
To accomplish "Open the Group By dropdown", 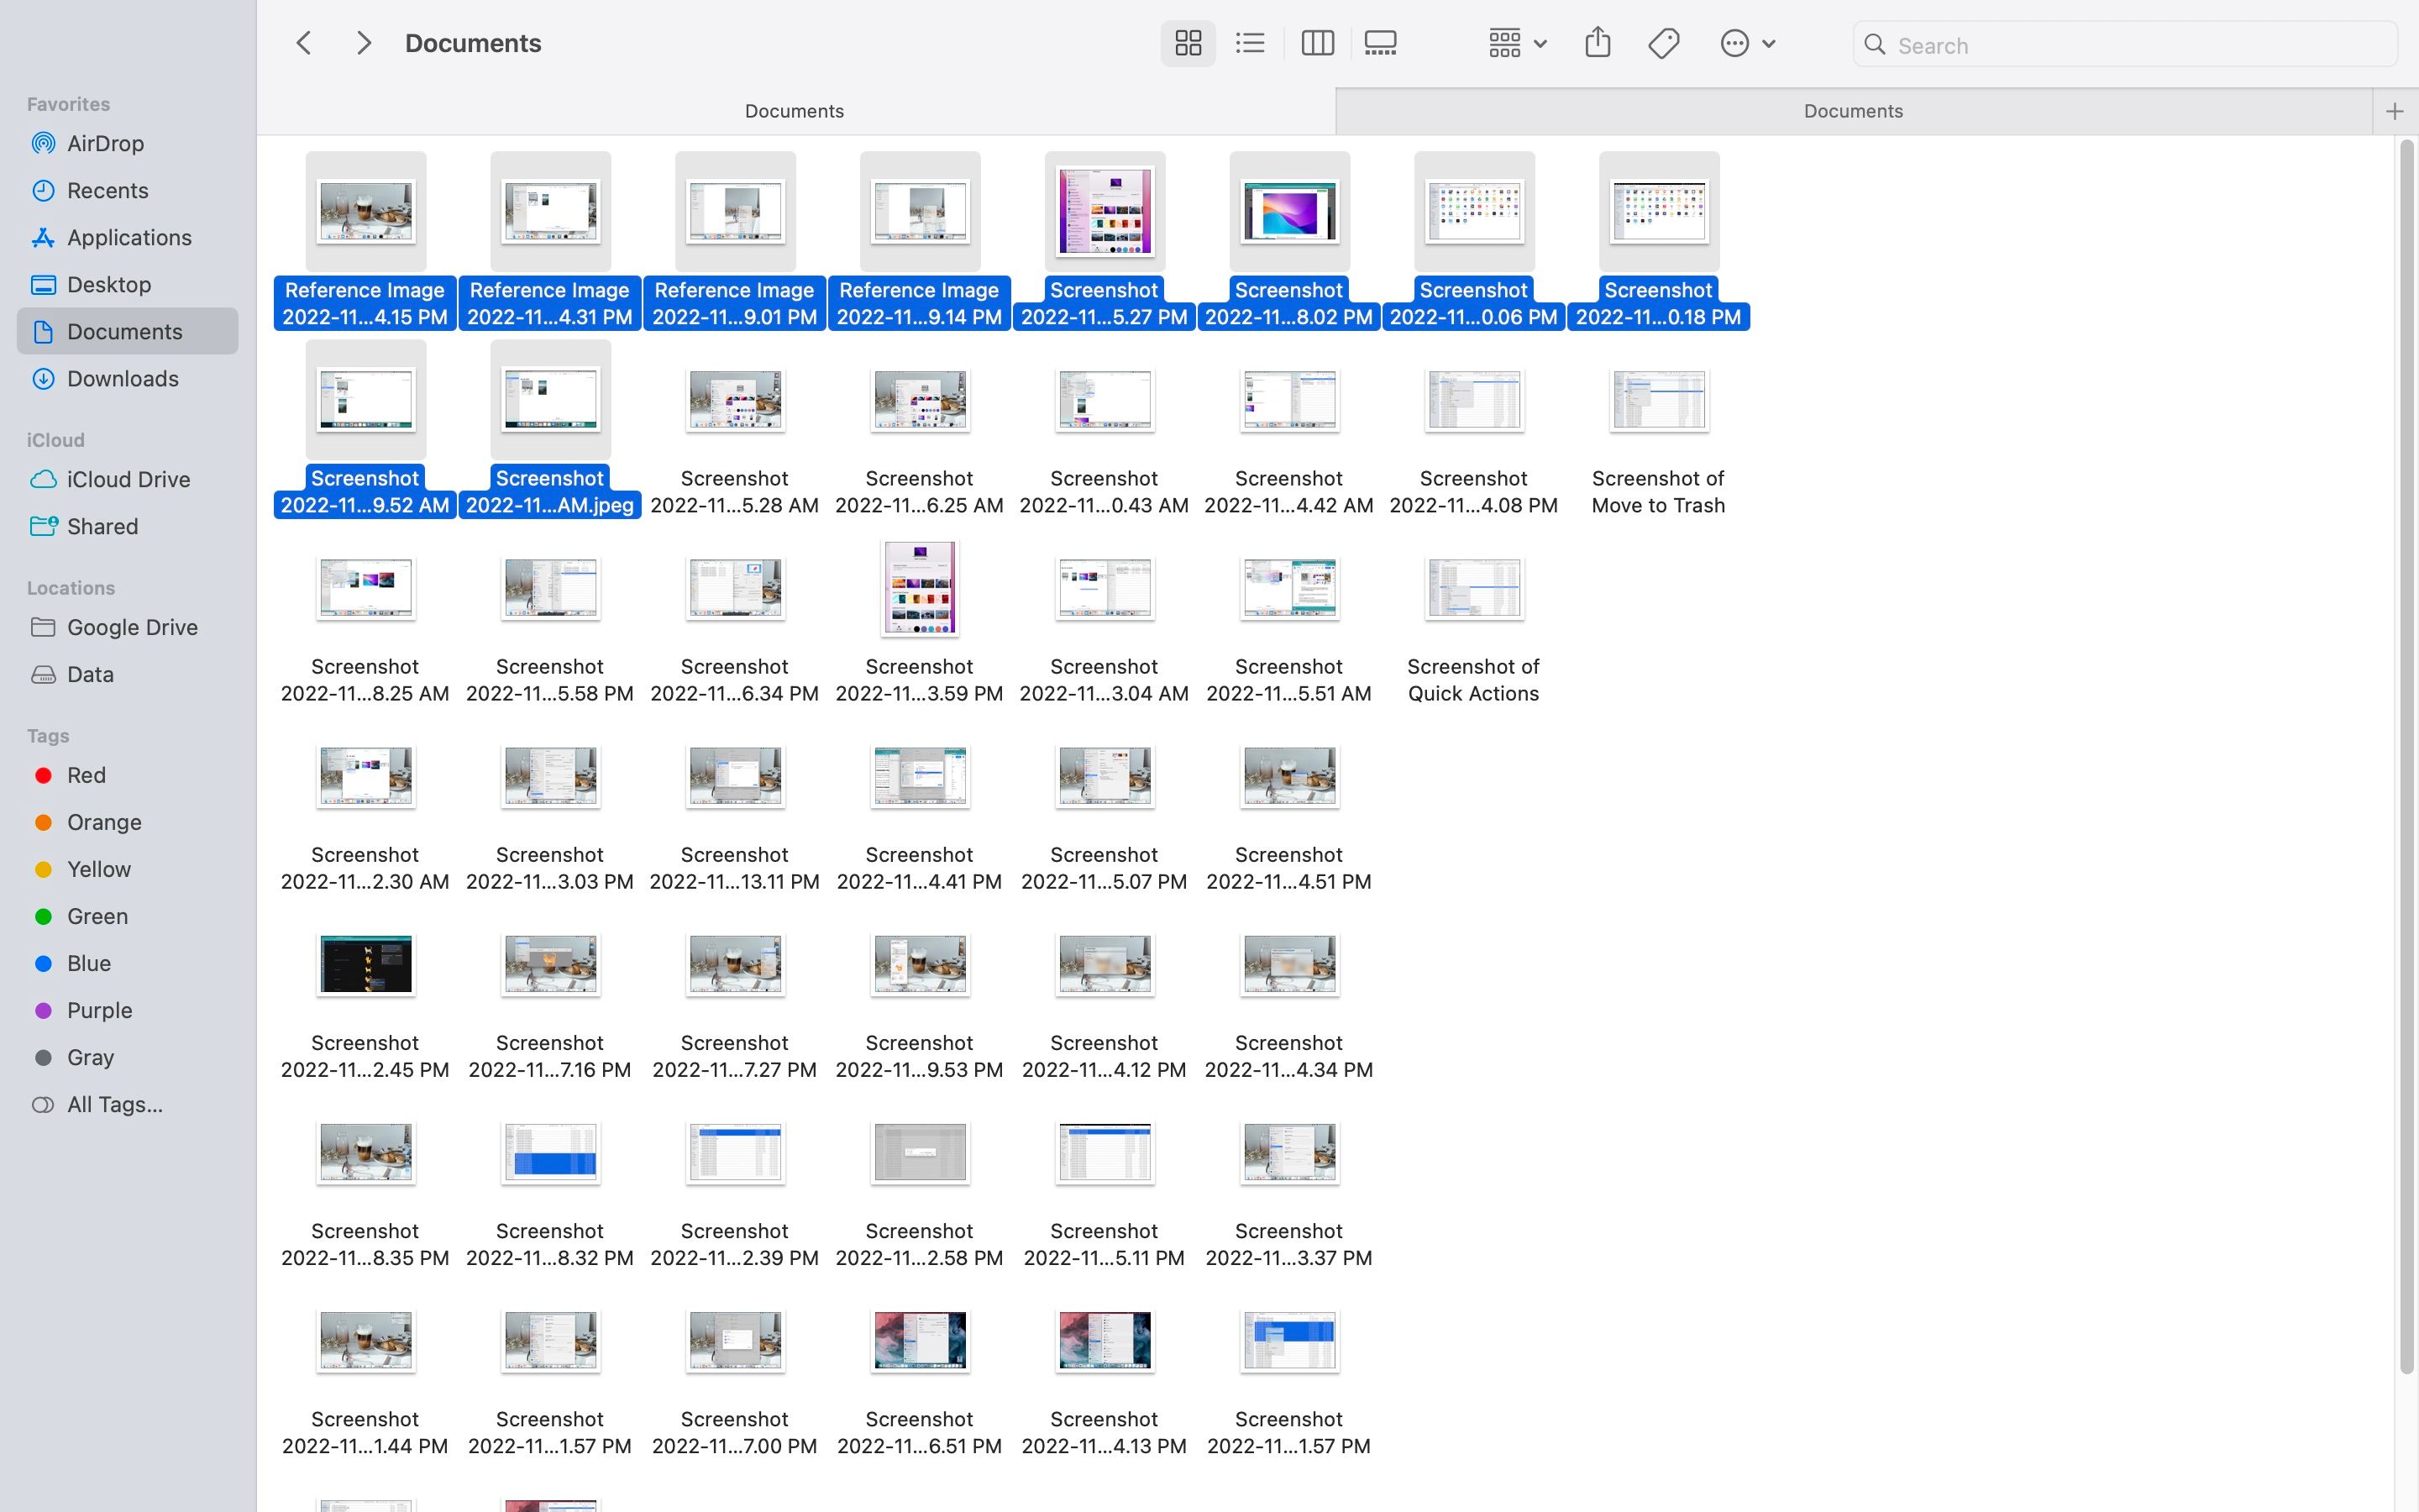I will point(1516,44).
